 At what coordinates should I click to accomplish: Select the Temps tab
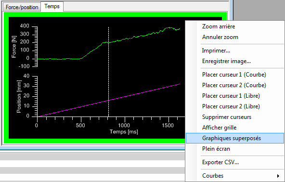pos(52,6)
